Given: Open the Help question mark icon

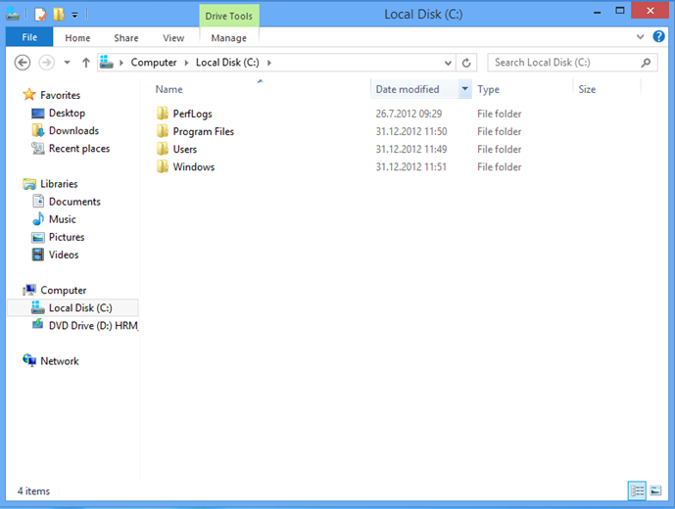Looking at the screenshot, I should tap(658, 36).
